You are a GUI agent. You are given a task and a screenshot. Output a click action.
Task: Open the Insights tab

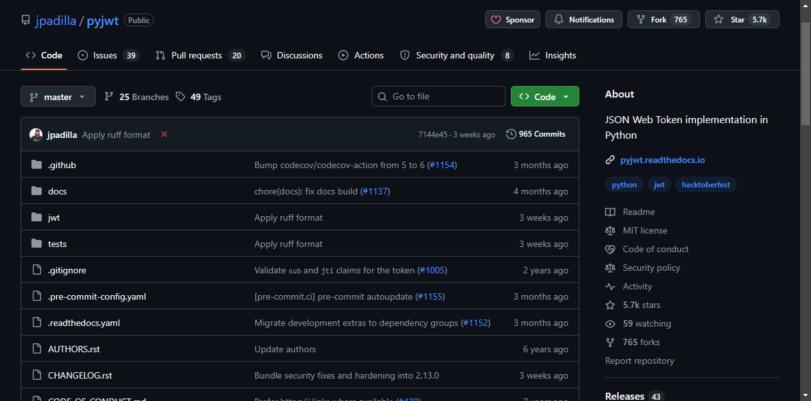[x=552, y=55]
